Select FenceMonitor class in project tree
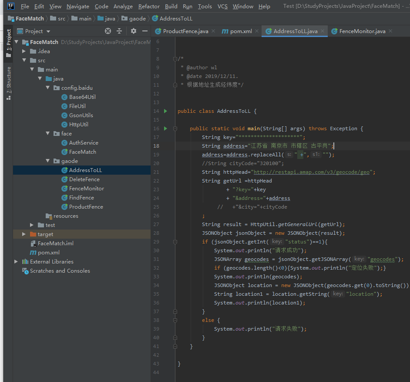The width and height of the screenshot is (410, 382). tap(86, 189)
